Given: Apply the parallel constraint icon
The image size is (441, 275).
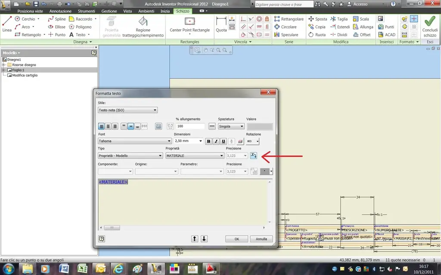Looking at the screenshot, I should tap(243, 27).
